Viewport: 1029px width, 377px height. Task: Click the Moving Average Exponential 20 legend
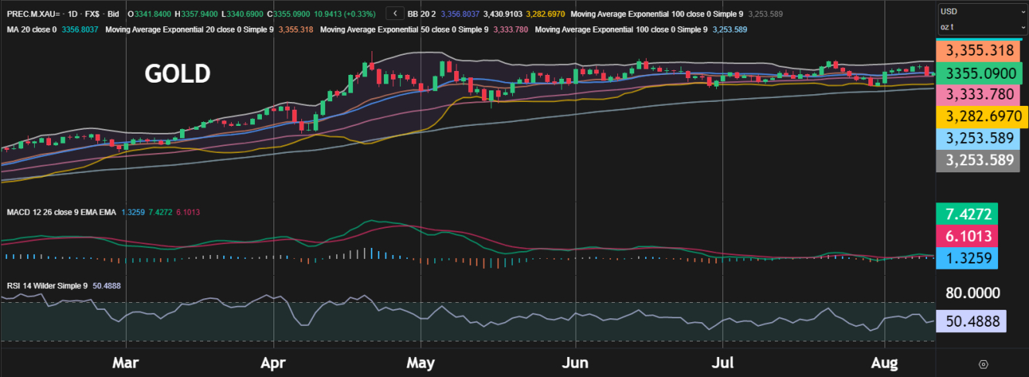188,29
